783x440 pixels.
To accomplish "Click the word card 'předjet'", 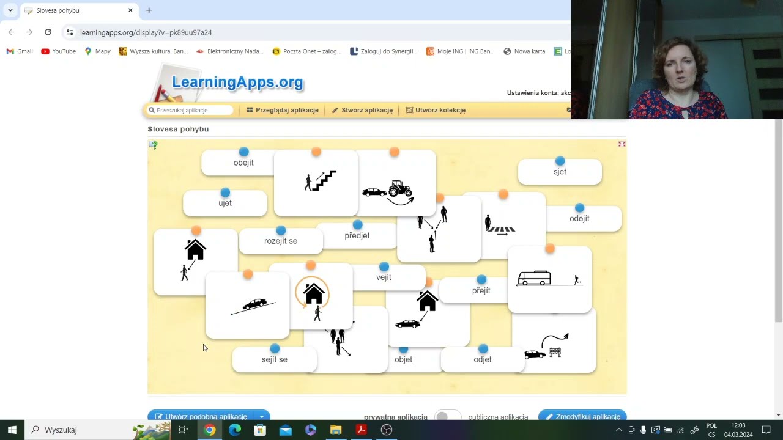I will (357, 235).
